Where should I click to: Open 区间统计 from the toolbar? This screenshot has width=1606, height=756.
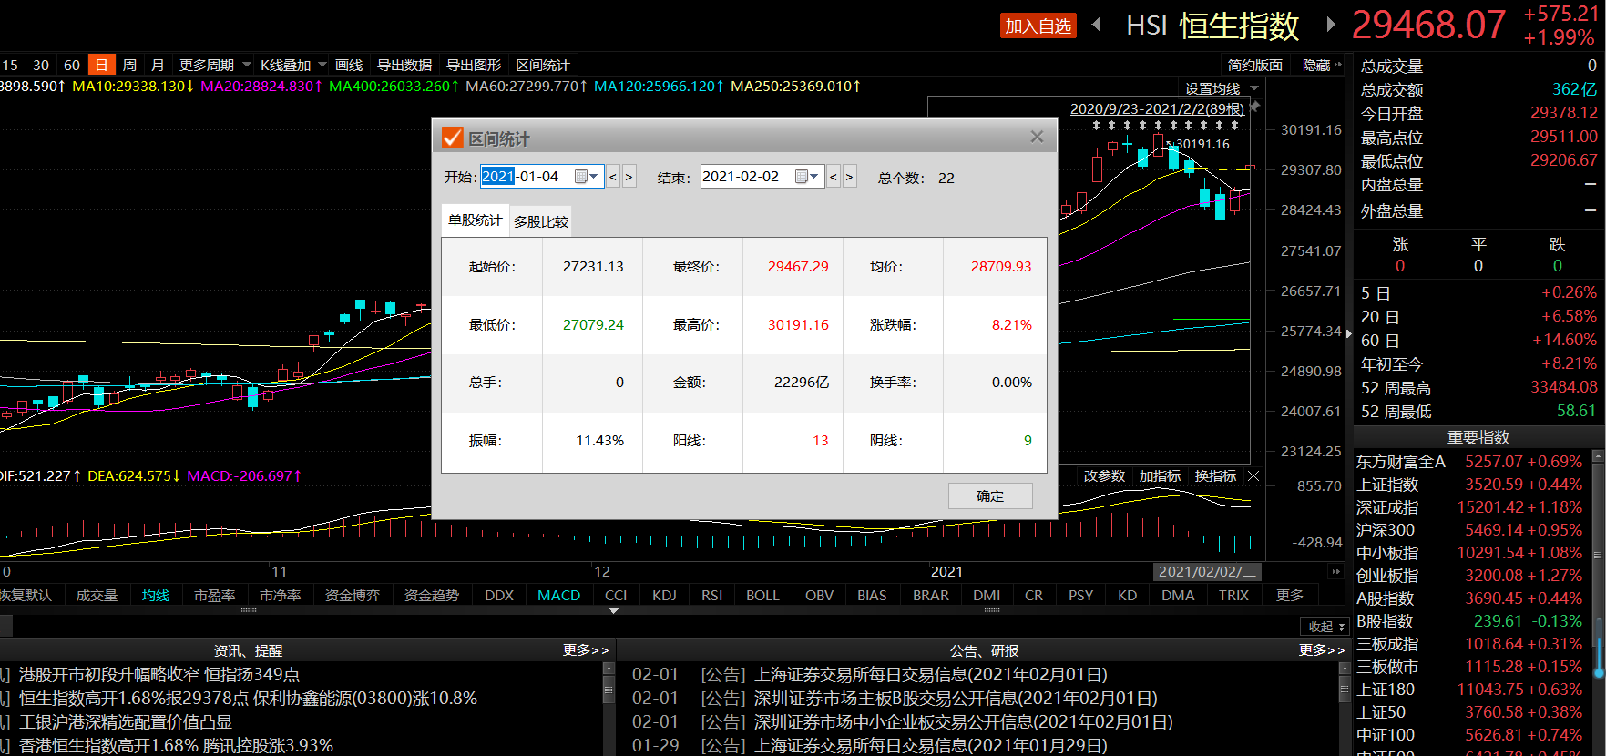click(x=543, y=65)
